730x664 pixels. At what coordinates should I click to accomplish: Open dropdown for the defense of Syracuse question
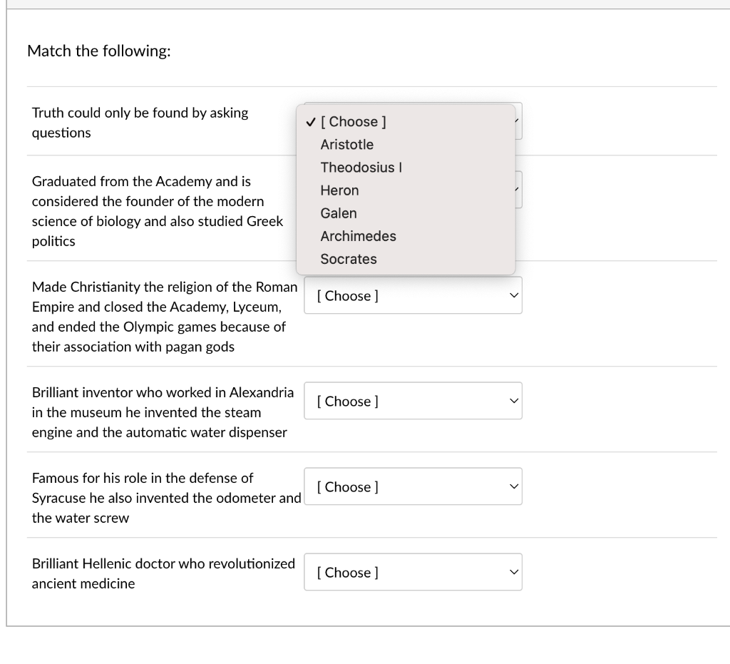pyautogui.click(x=413, y=486)
